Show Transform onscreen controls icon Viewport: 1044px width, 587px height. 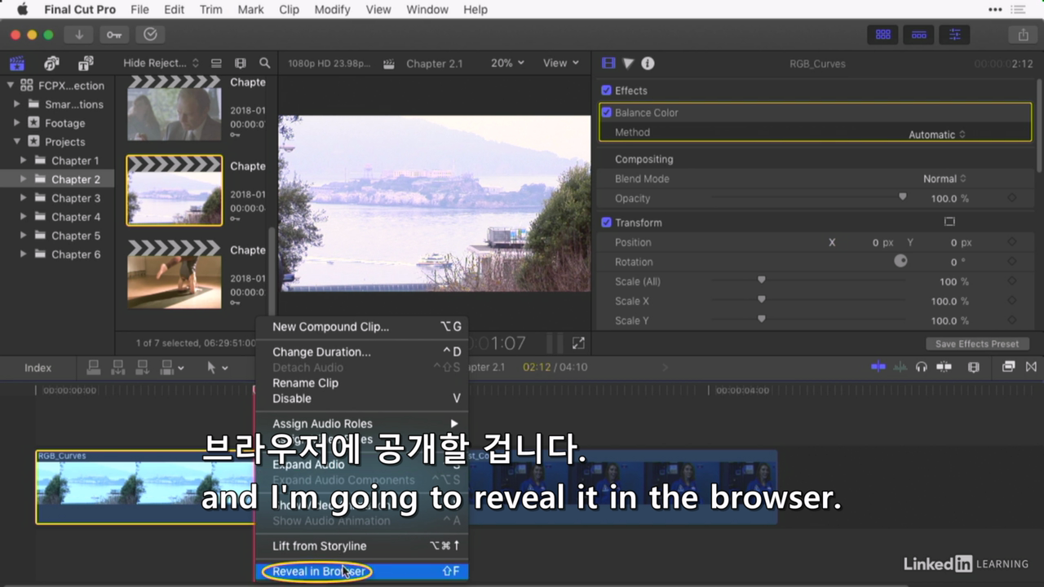949,222
